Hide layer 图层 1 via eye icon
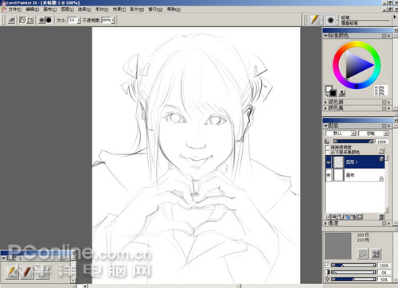The image size is (398, 288). click(x=329, y=162)
